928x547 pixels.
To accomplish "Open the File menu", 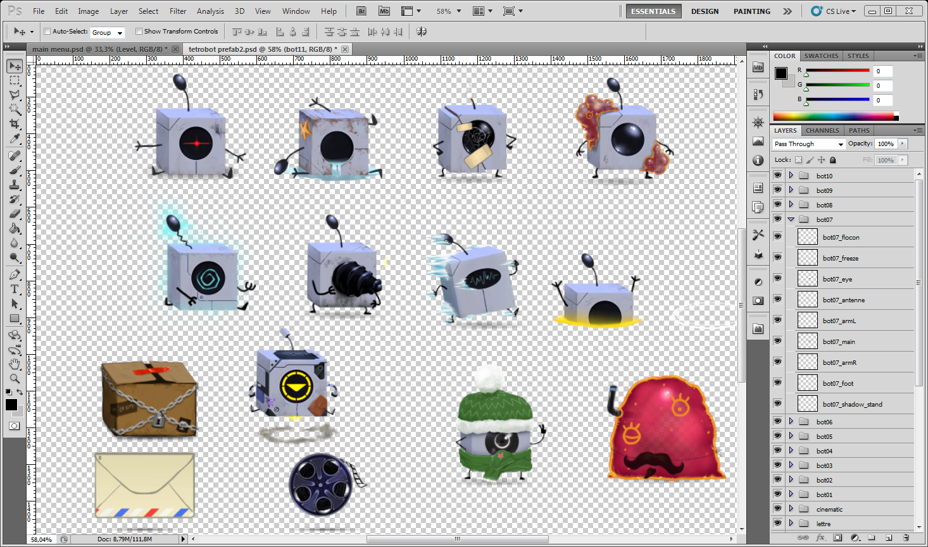I will (x=39, y=11).
